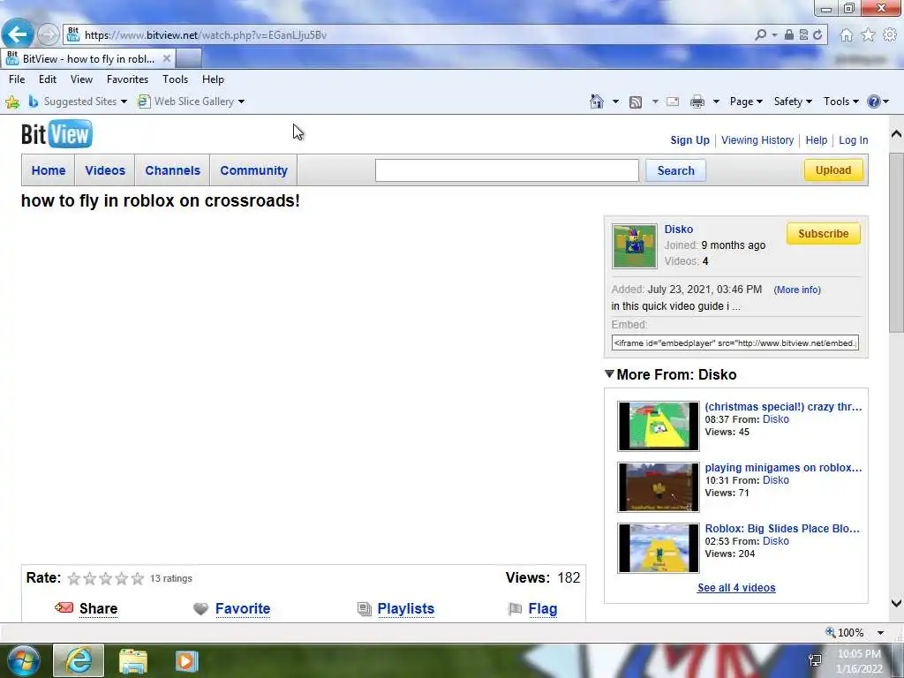This screenshot has width=904, height=678.
Task: Select the BitView browser tab
Action: 87,59
